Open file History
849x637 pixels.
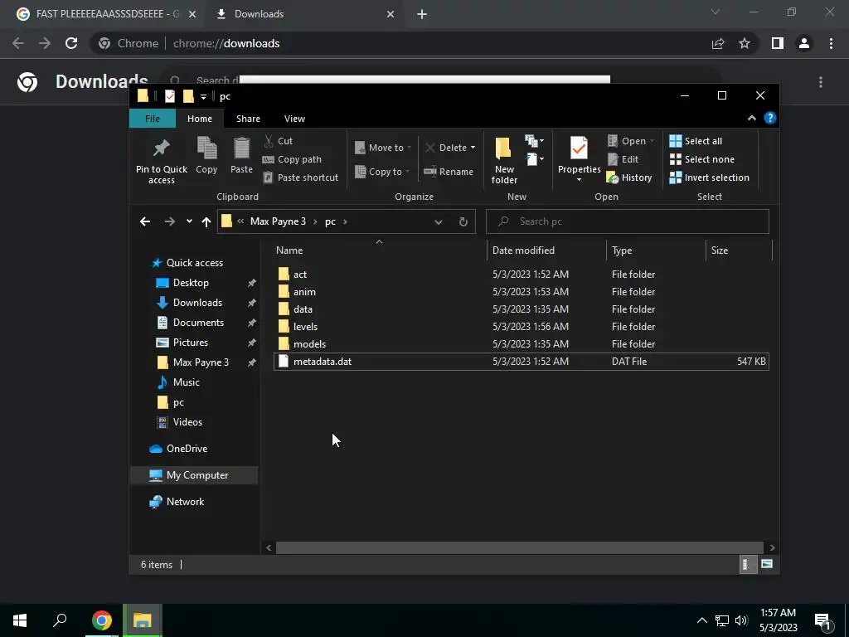[629, 177]
